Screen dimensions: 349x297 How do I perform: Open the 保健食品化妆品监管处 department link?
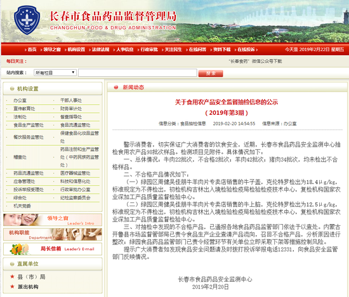pyautogui.click(x=79, y=137)
